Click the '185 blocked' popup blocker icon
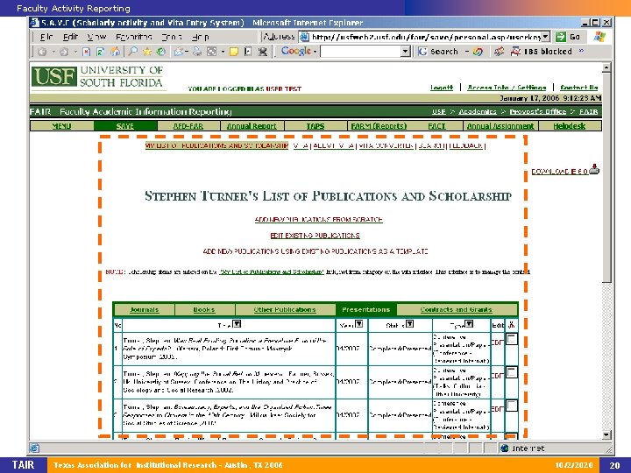Screen dimensions: 631x473 pos(515,51)
